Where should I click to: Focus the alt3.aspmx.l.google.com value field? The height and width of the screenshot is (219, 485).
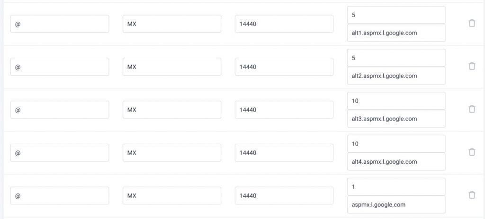396,119
